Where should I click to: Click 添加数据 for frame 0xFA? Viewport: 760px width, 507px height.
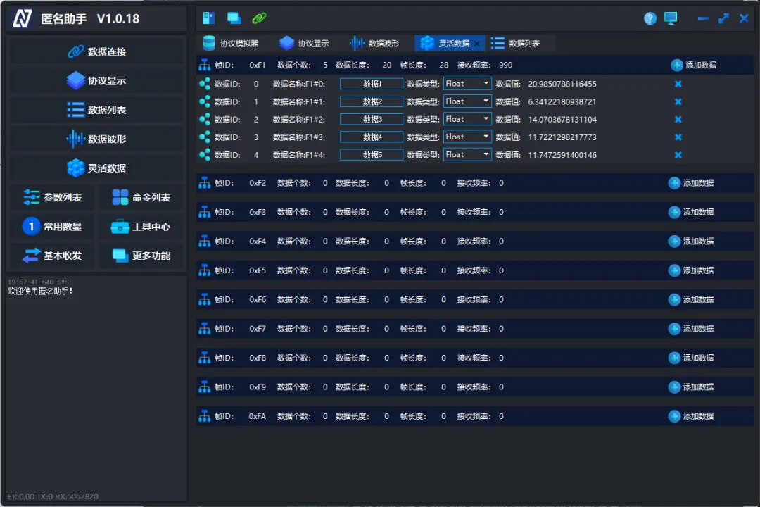[691, 415]
